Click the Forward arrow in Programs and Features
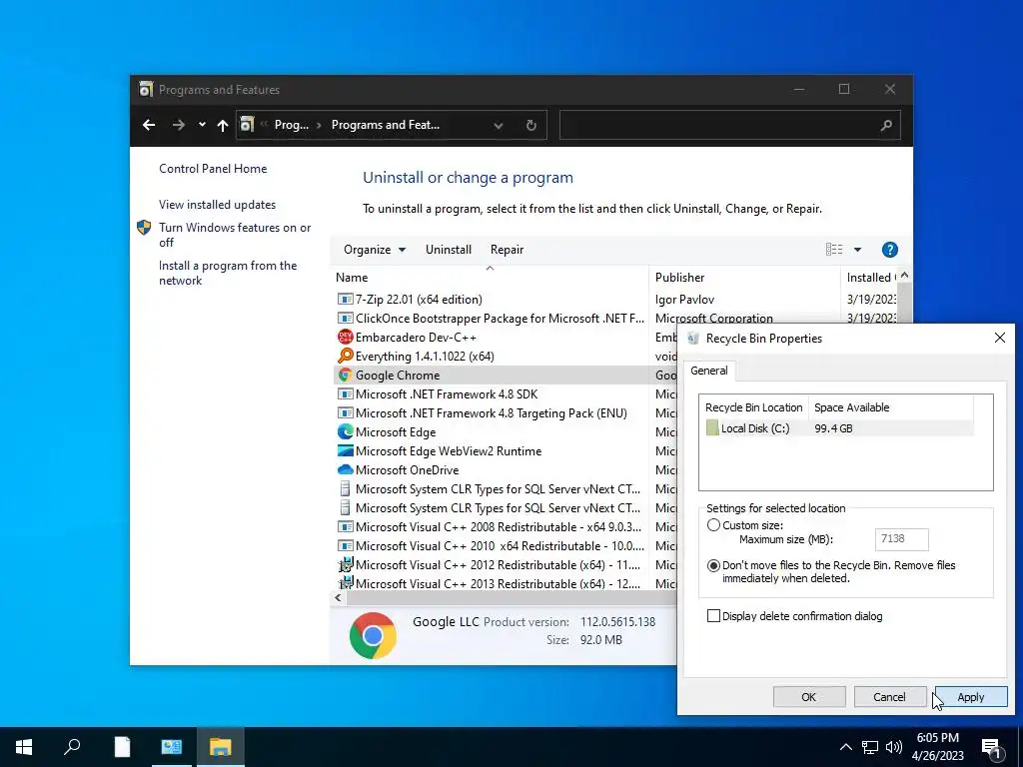Image resolution: width=1023 pixels, height=767 pixels. click(178, 125)
